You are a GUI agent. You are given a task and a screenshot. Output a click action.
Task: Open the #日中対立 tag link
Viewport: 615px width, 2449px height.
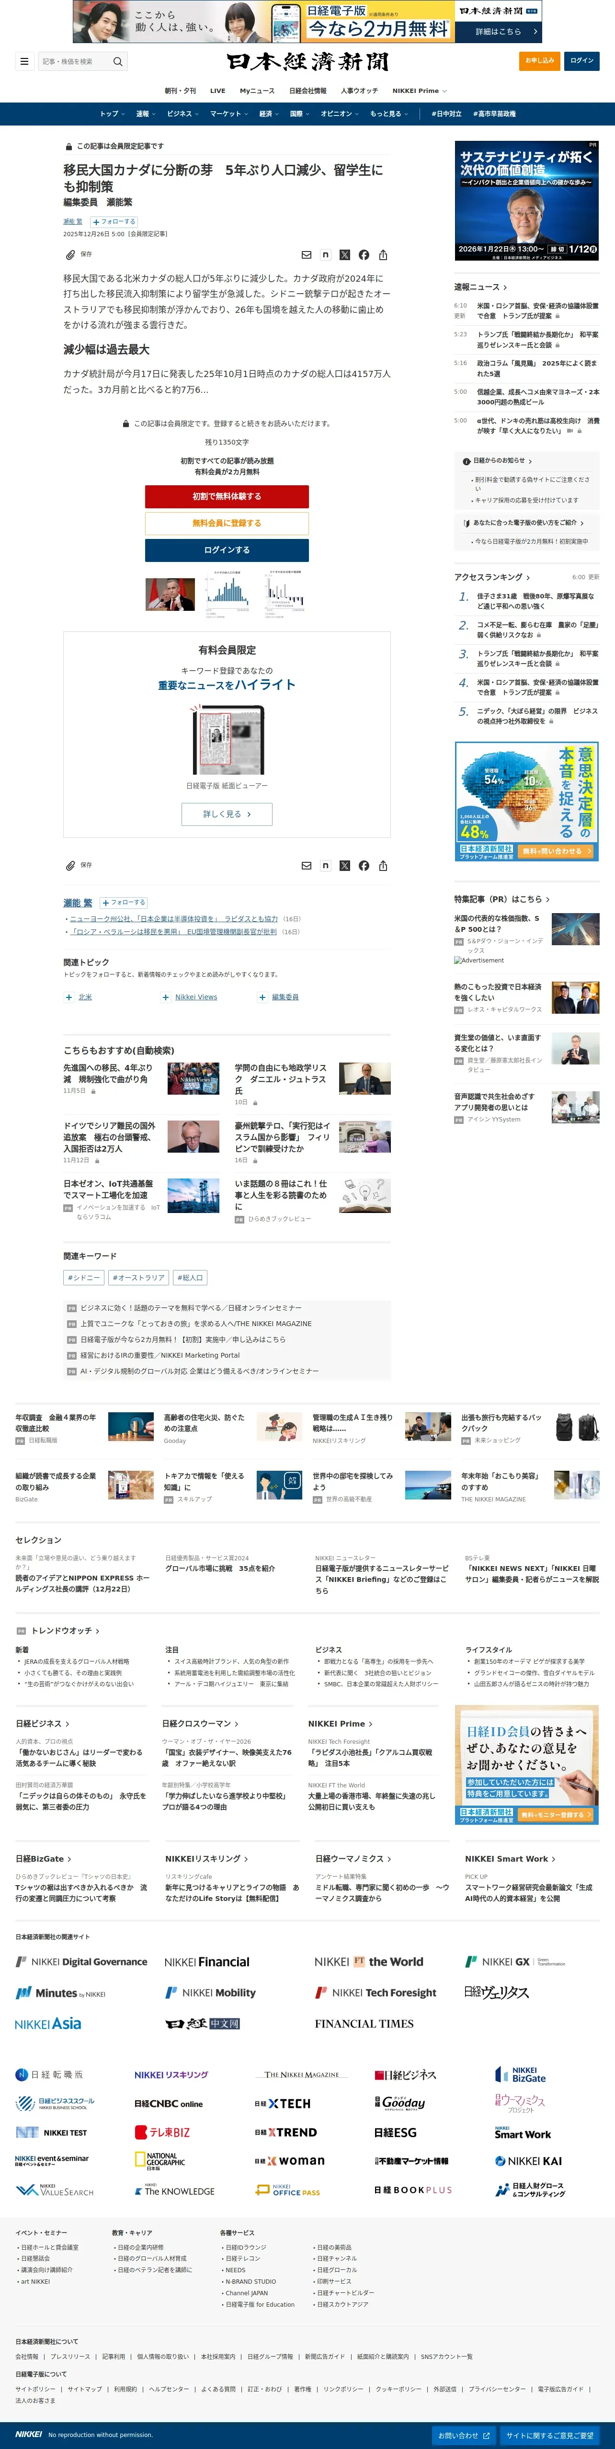tap(447, 114)
